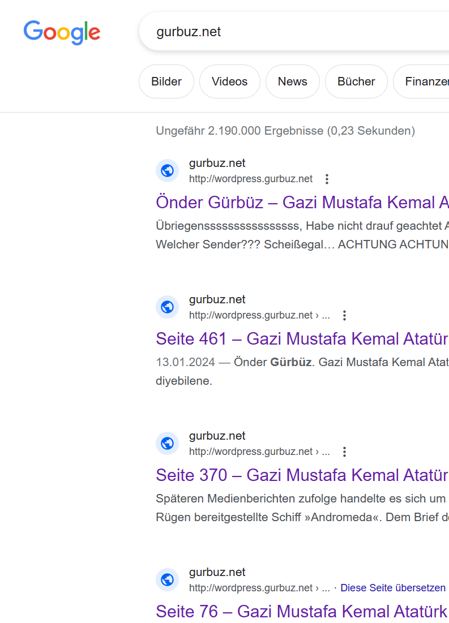Click URL text above Önder Gürbüz title
The width and height of the screenshot is (449, 623).
point(251,179)
